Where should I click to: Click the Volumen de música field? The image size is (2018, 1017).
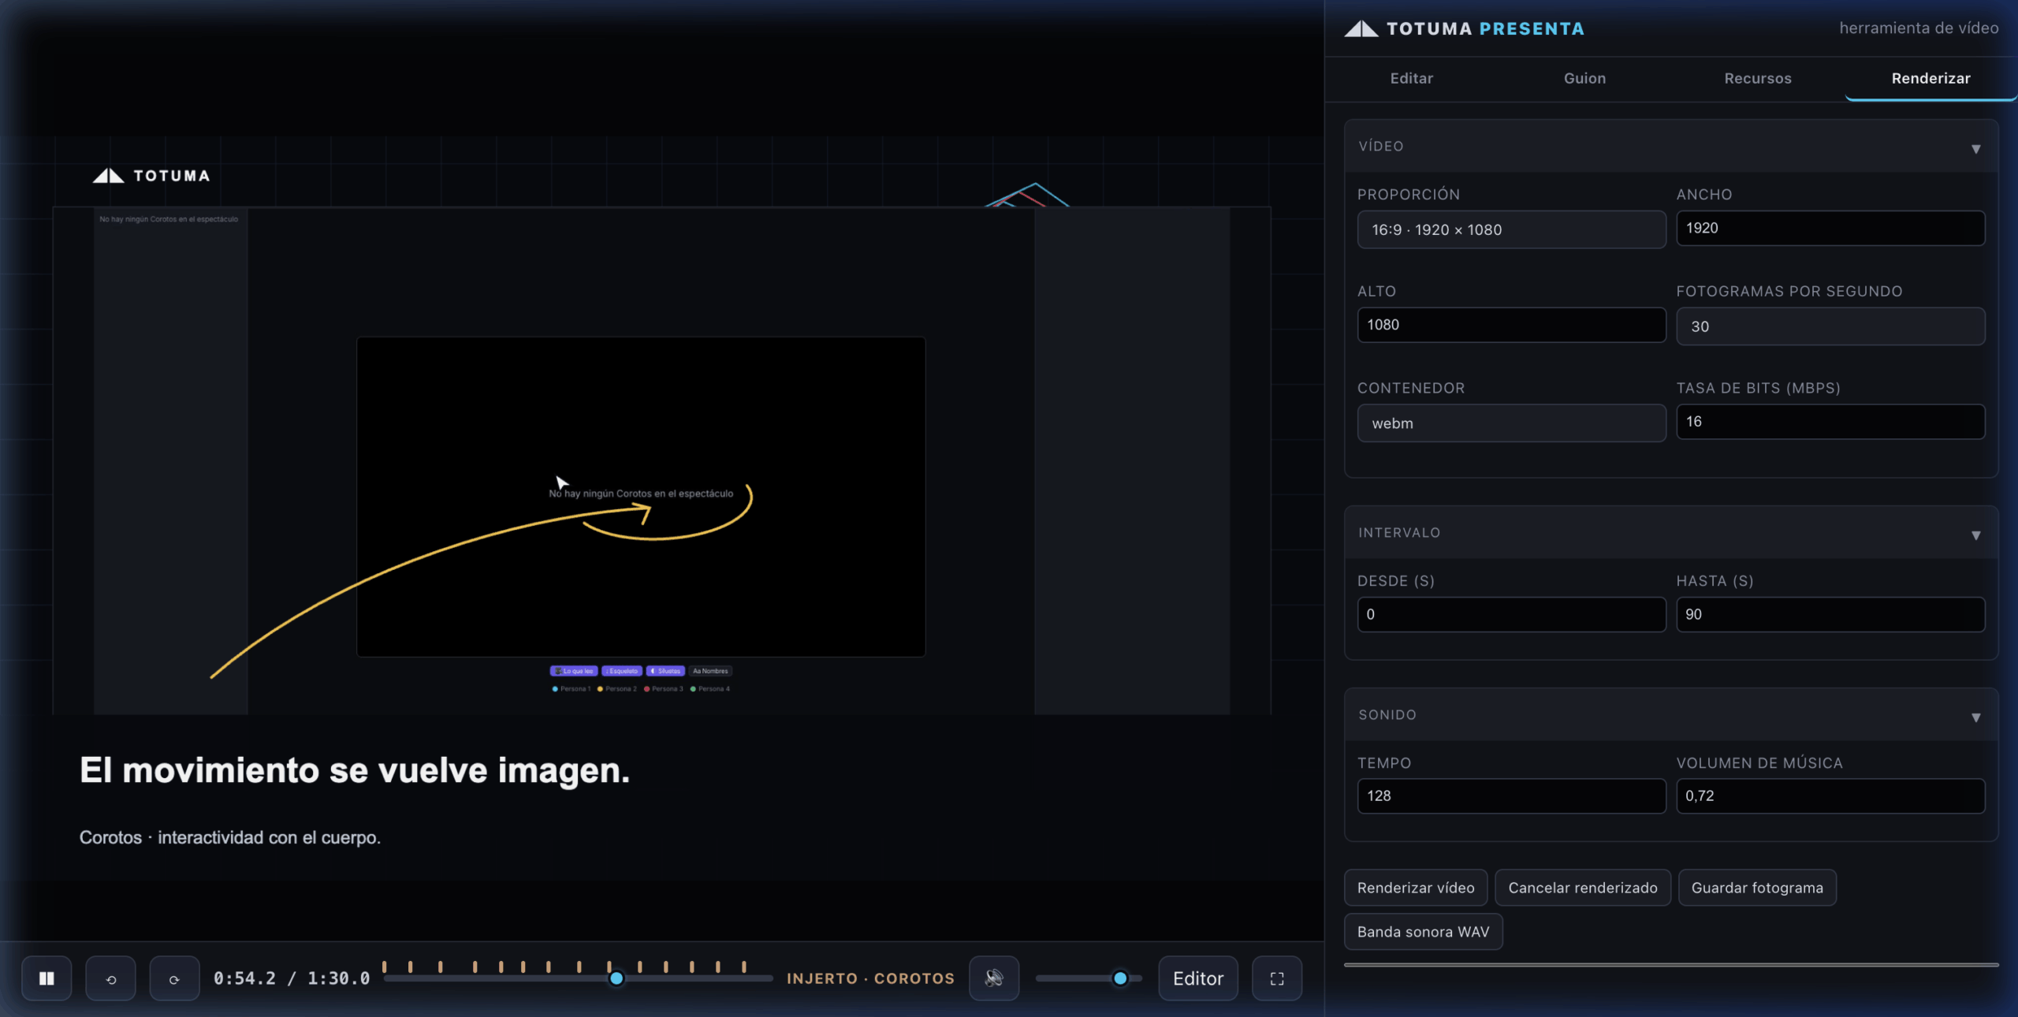pyautogui.click(x=1830, y=796)
